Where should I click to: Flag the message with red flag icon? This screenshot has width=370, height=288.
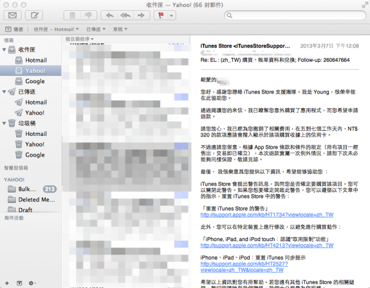click(161, 16)
